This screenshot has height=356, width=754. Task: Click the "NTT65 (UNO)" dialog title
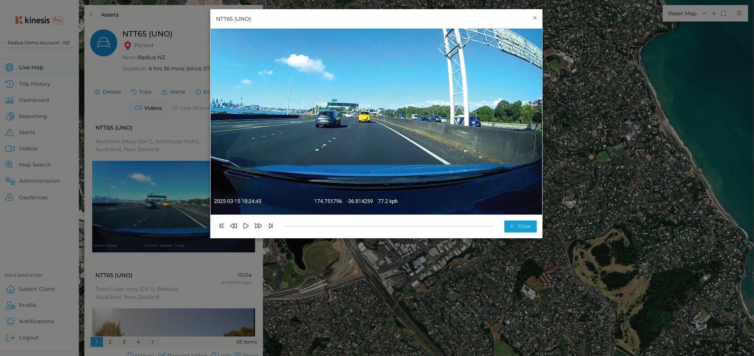(x=233, y=19)
